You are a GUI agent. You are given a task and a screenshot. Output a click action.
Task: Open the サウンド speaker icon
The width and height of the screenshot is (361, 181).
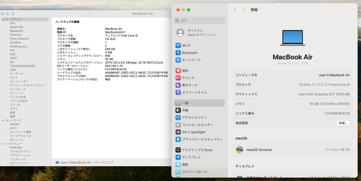pos(178,78)
